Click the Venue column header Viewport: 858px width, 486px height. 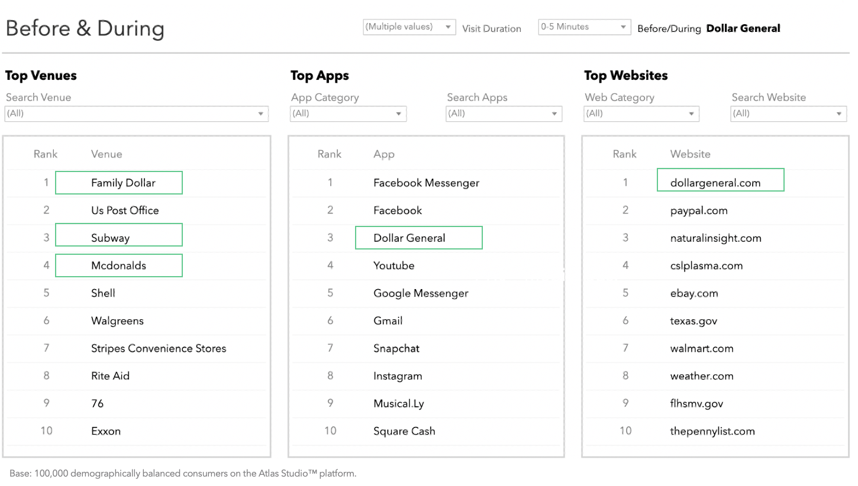pyautogui.click(x=107, y=154)
